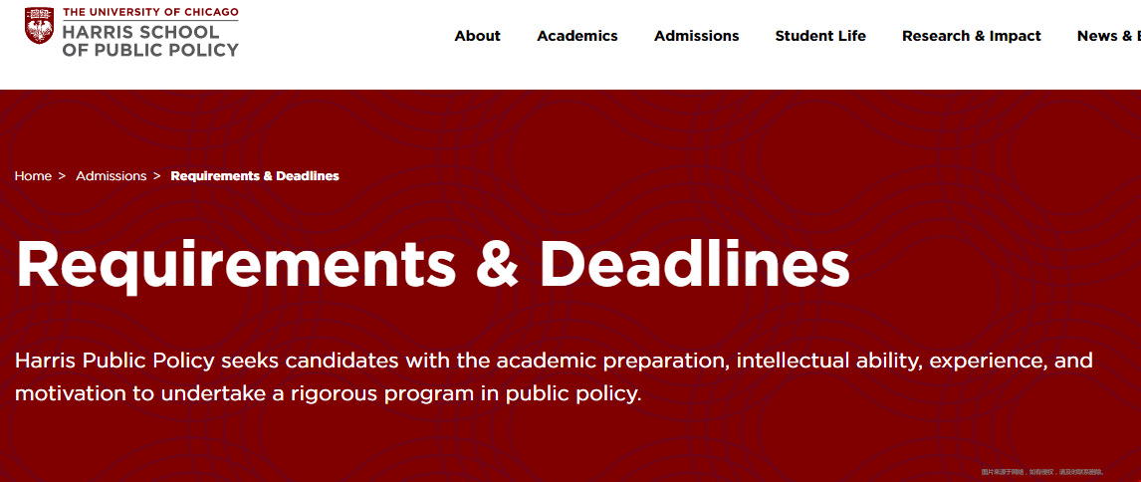This screenshot has height=482, width=1141.
Task: Click the Admissions breadcrumb link
Action: 112,176
